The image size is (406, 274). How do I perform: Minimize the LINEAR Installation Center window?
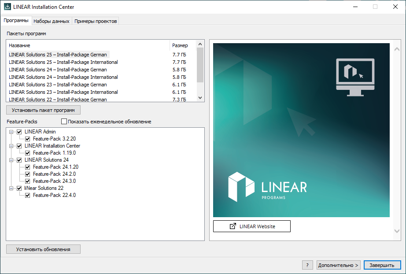355,7
